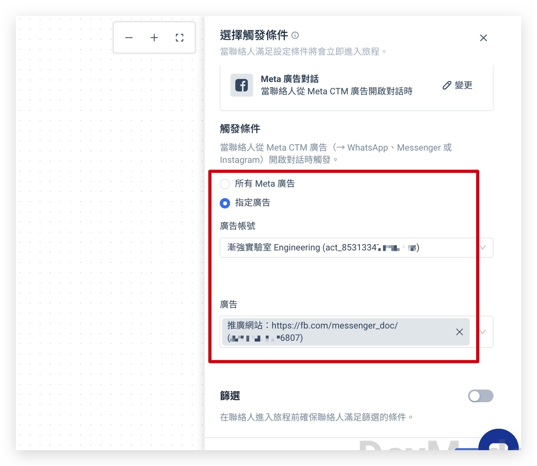
Task: Expand the 廣告 selection dropdown arrow
Action: (482, 332)
